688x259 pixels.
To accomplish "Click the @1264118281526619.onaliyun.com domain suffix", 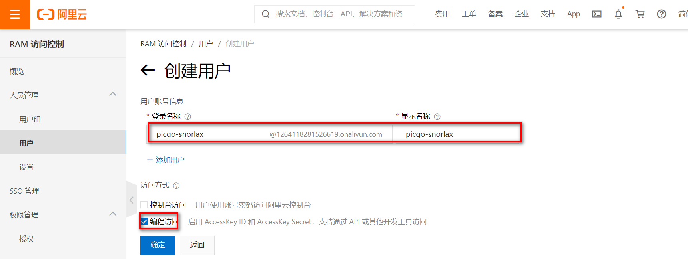I will click(x=326, y=134).
